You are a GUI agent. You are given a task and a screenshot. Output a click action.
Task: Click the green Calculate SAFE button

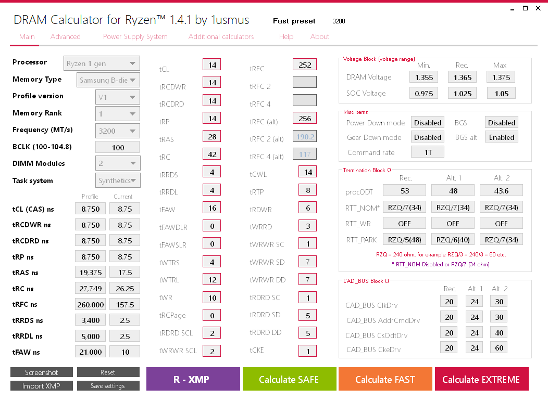tap(289, 379)
